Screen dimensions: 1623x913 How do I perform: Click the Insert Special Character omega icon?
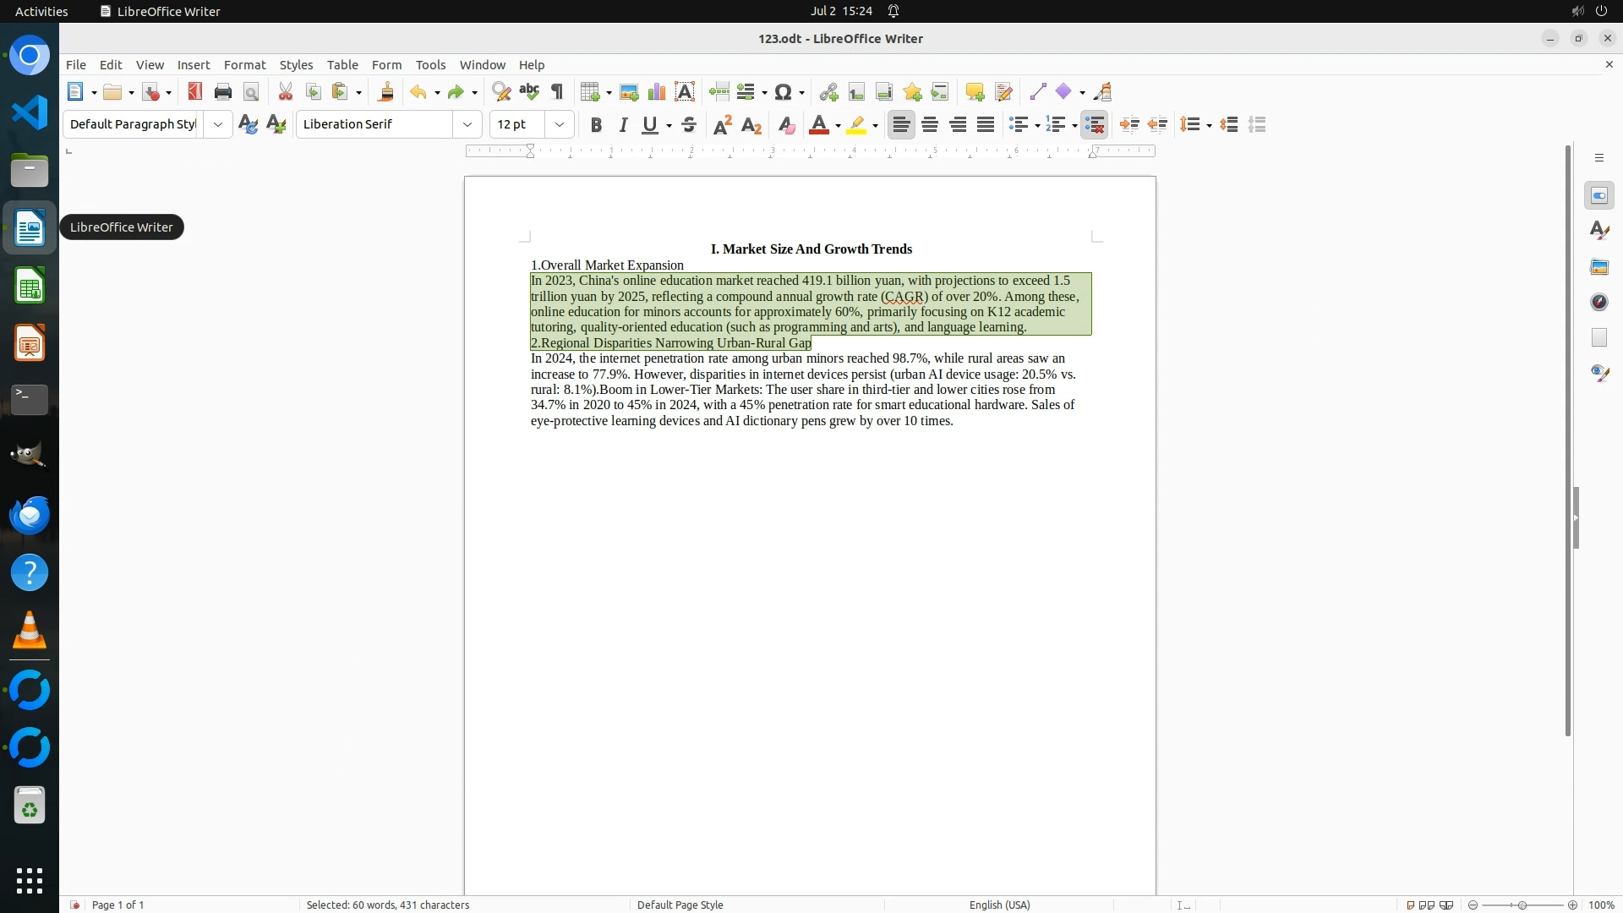tap(783, 92)
